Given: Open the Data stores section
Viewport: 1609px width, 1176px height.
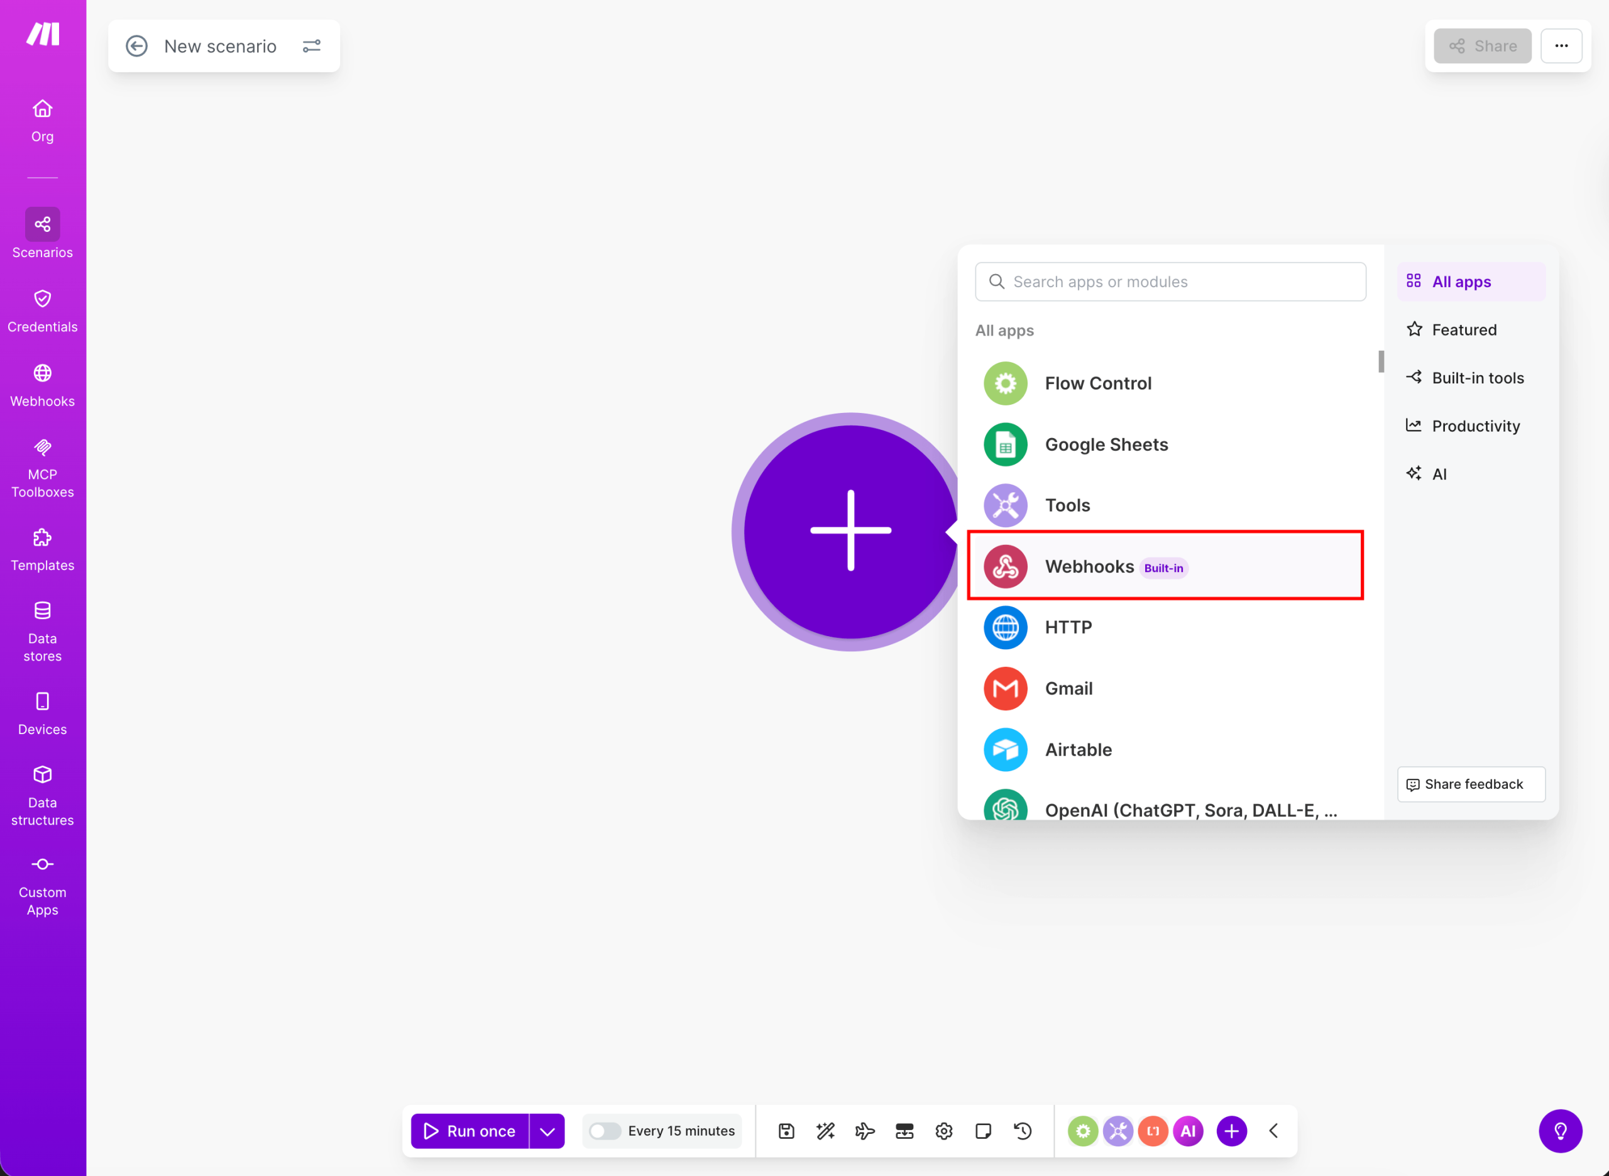Looking at the screenshot, I should tap(43, 632).
